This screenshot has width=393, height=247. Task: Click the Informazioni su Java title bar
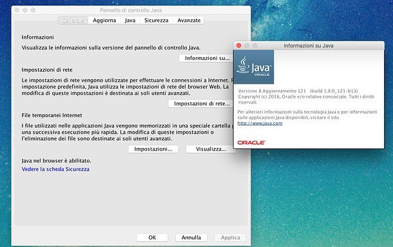point(309,46)
